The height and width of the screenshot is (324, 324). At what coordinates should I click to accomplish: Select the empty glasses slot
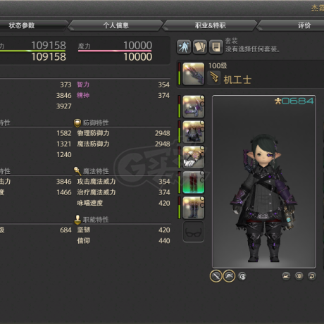194,232
